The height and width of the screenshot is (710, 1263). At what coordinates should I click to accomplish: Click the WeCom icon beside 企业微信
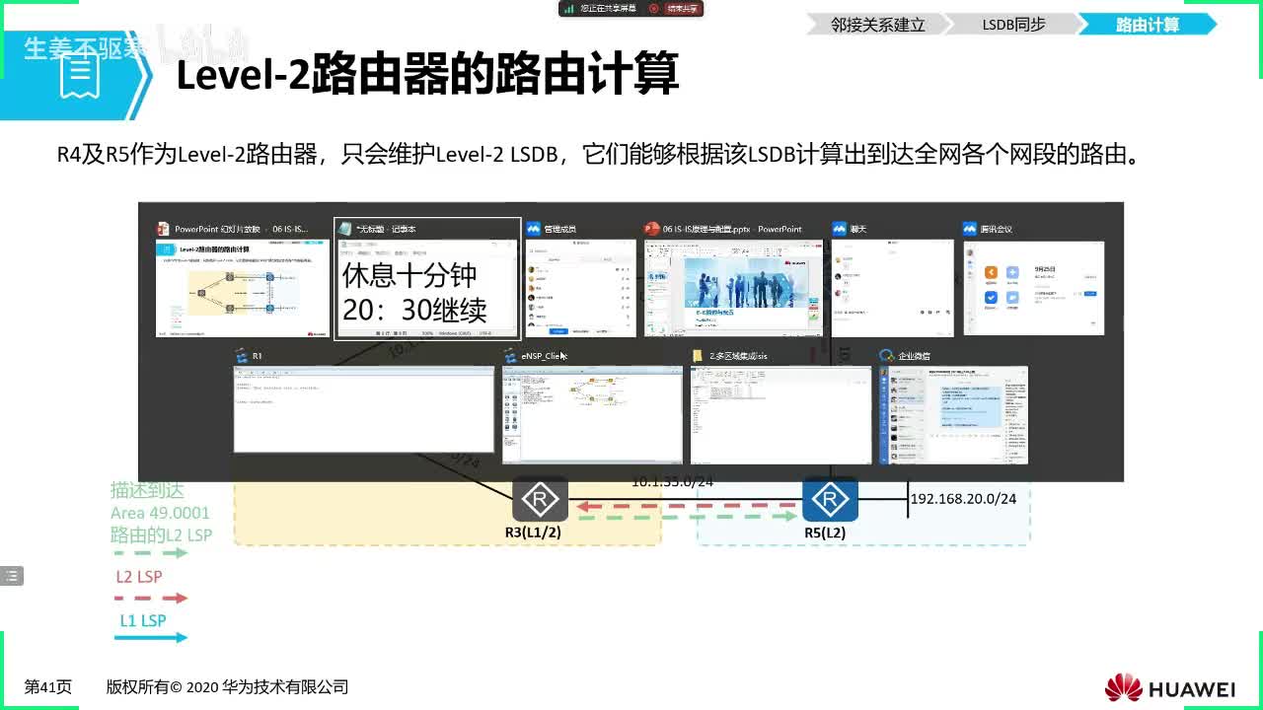coord(886,355)
